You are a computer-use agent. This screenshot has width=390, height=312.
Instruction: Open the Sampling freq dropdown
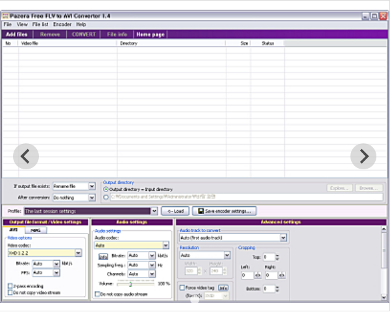(x=152, y=265)
